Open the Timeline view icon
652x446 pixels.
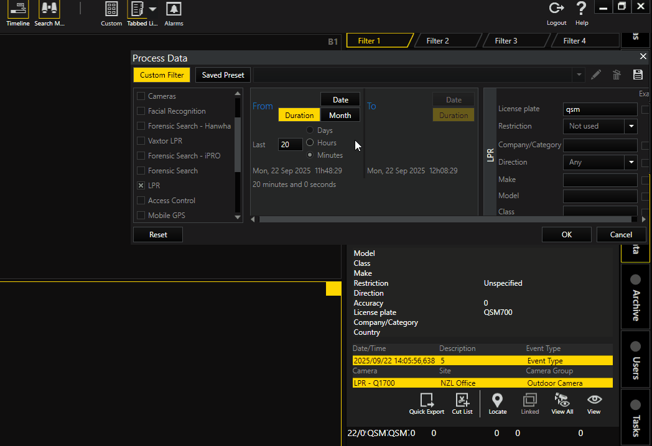coord(17,9)
